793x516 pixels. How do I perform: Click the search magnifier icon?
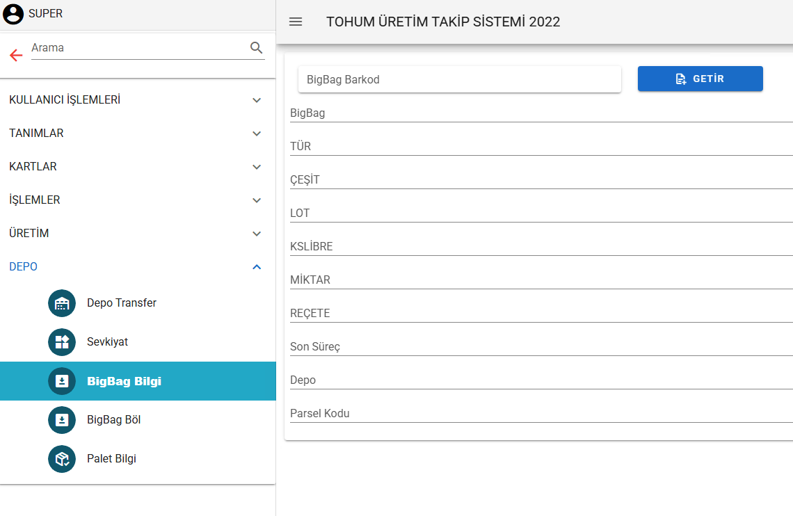pos(256,48)
